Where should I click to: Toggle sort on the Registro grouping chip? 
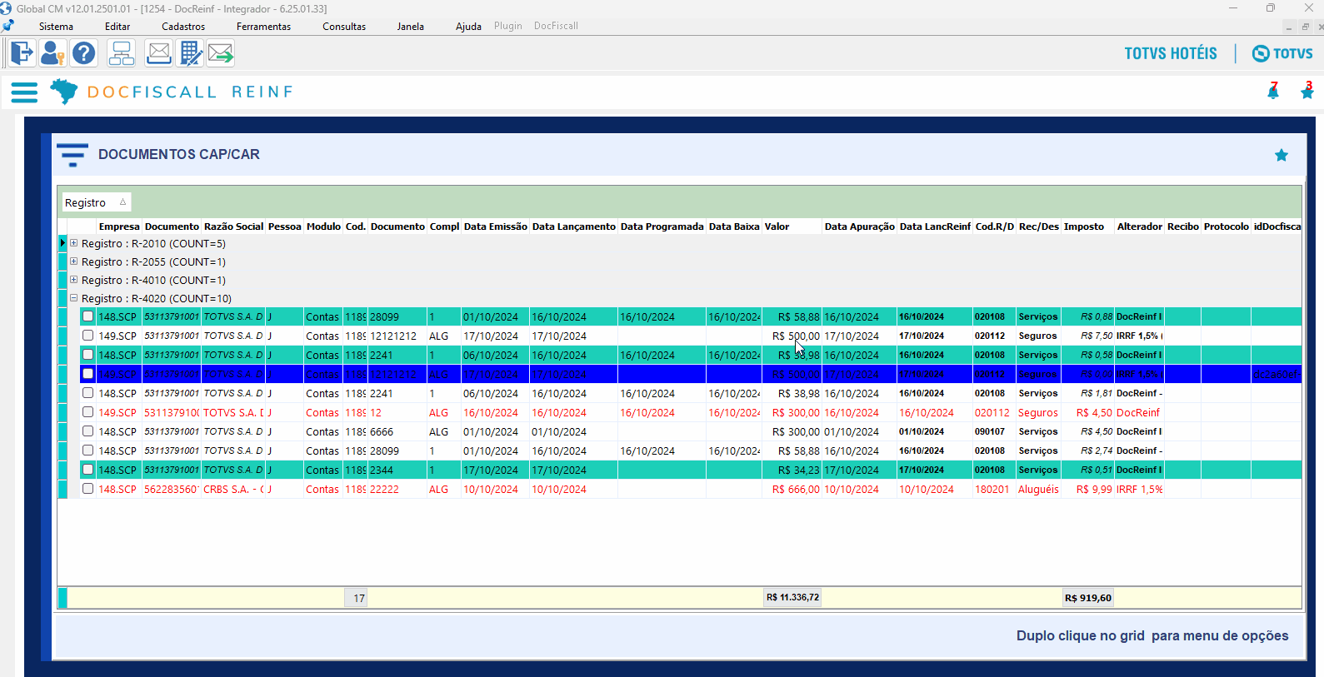pos(96,202)
